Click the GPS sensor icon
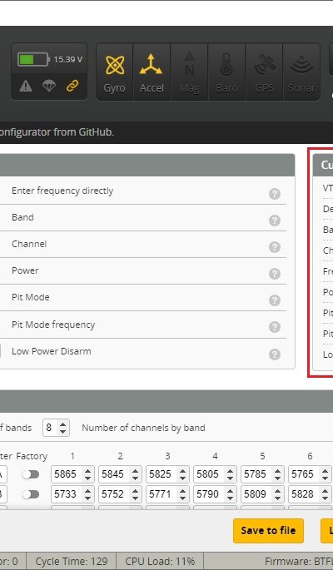 point(264,72)
